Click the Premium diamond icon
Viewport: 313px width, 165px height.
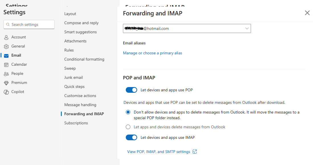click(6, 83)
